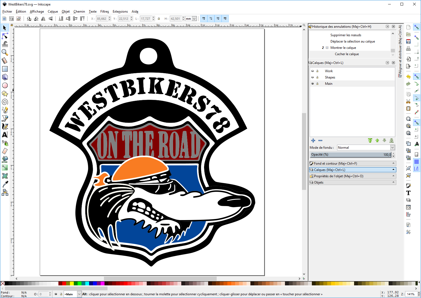Open the Mode de fondu Normal dropdown
The image size is (421, 298).
[x=366, y=148]
